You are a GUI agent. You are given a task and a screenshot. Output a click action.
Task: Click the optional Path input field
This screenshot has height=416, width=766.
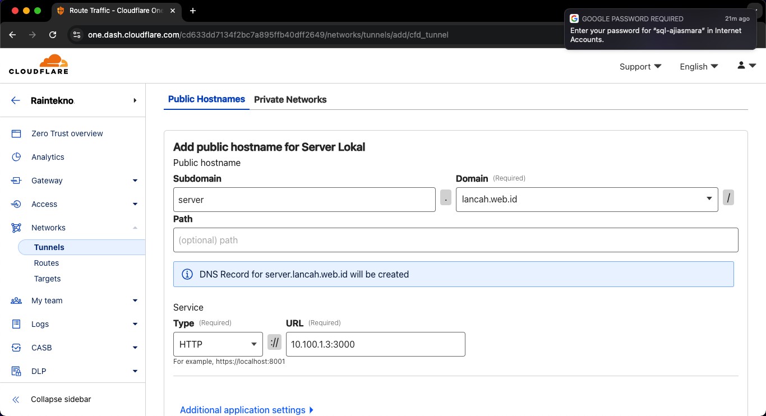coord(455,240)
